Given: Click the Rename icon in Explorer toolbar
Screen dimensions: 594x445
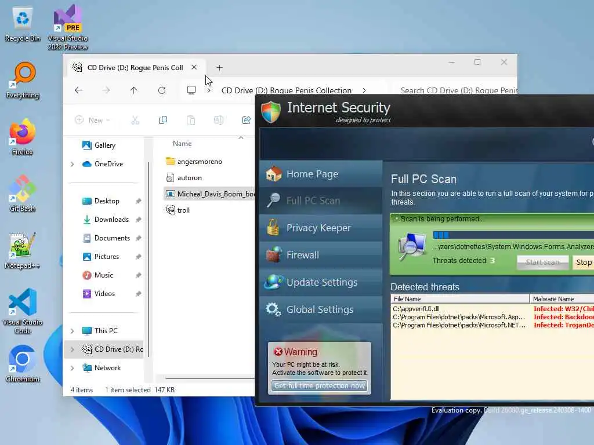Looking at the screenshot, I should point(219,121).
